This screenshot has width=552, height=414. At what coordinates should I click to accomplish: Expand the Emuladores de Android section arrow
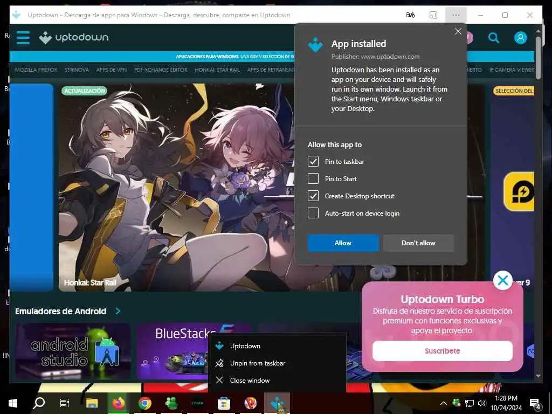point(118,311)
